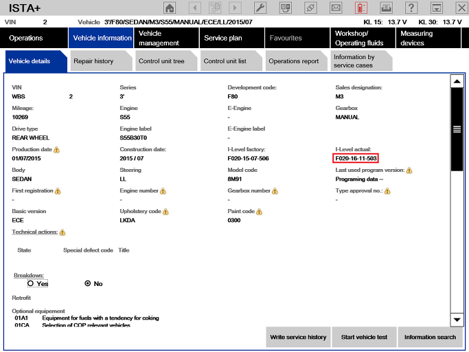Viewport: 469px width, 352px height.
Task: Click Engine number warning icon
Action: tap(163, 191)
